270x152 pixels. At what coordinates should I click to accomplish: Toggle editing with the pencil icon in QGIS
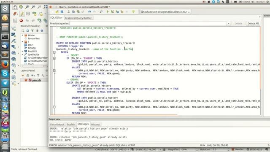click(22, 14)
